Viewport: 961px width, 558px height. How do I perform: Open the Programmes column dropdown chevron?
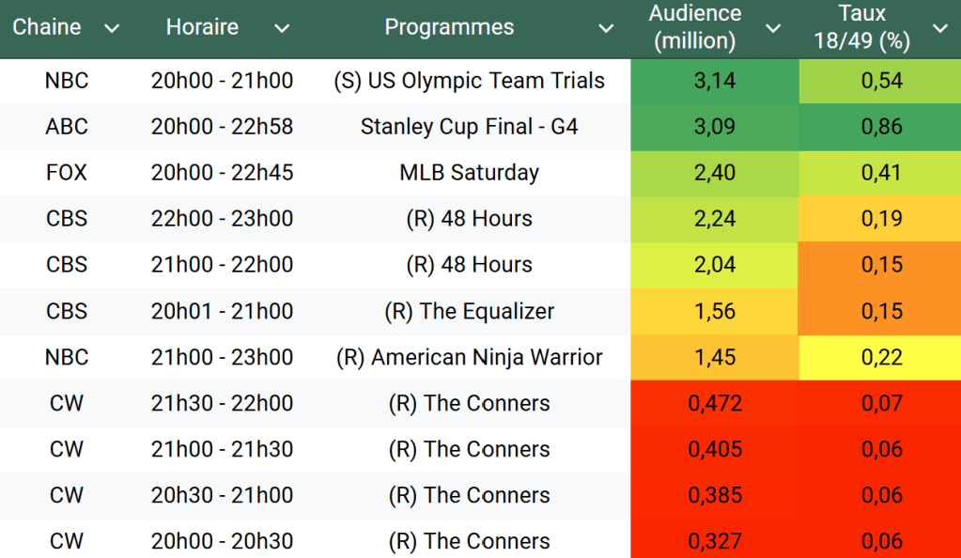[x=606, y=28]
